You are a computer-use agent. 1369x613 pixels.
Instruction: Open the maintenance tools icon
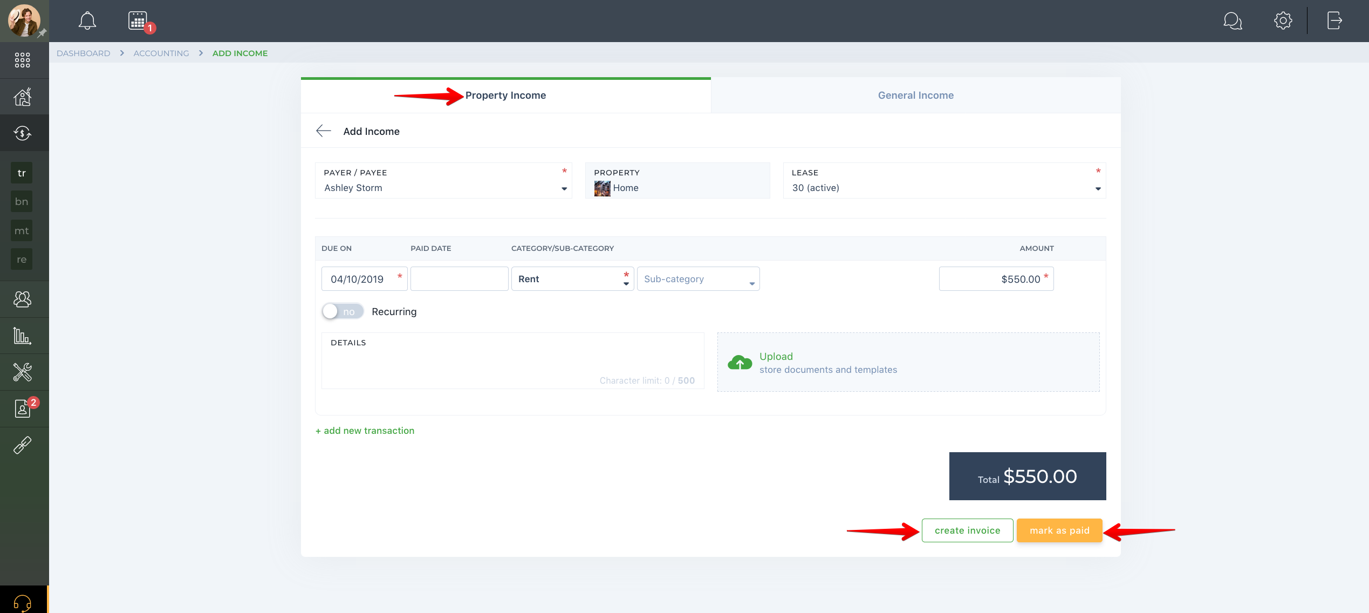tap(23, 372)
